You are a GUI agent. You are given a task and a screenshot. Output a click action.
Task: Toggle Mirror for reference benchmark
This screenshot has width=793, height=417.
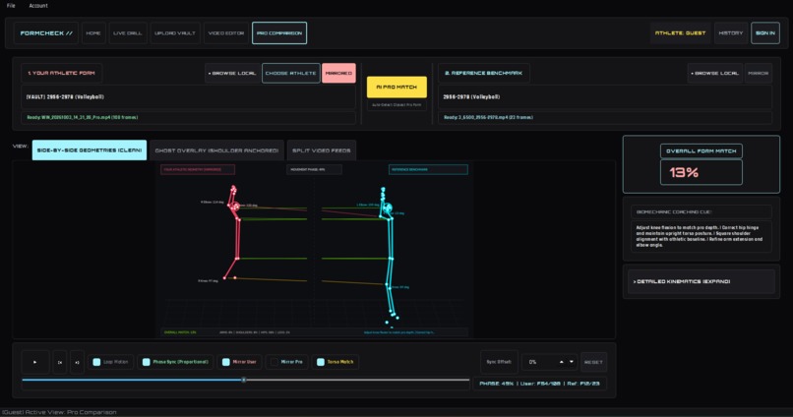coord(759,74)
